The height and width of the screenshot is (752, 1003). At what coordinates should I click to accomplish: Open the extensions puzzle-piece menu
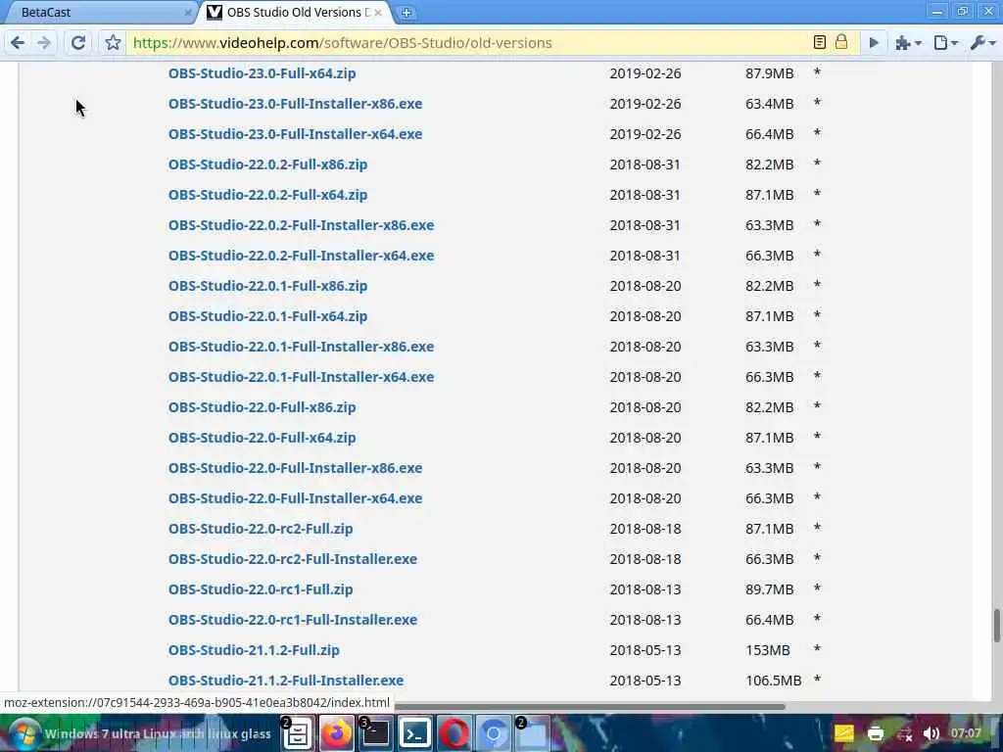coord(908,43)
